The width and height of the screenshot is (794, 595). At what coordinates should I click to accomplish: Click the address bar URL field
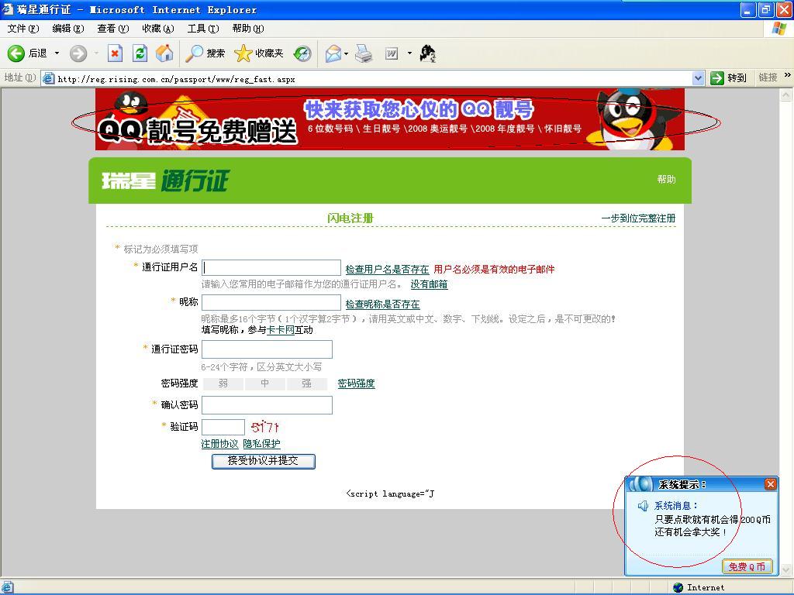[x=374, y=78]
